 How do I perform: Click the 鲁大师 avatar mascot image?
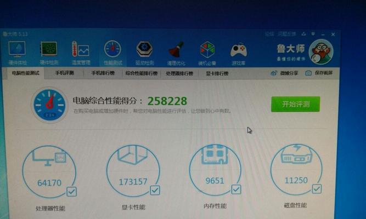tap(321, 51)
